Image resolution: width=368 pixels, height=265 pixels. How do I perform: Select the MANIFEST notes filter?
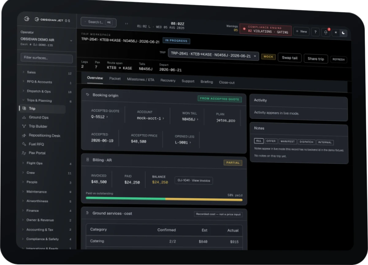(x=288, y=141)
